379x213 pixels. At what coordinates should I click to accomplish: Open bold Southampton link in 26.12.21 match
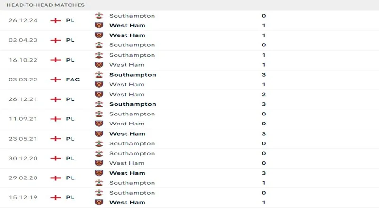click(x=133, y=104)
